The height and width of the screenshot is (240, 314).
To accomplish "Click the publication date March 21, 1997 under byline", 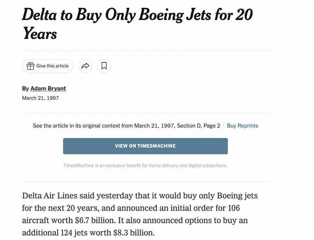I will [40, 98].
